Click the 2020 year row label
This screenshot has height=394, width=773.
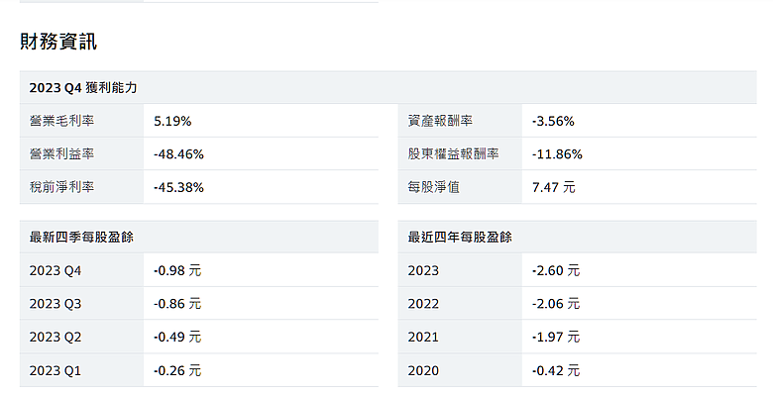point(423,371)
